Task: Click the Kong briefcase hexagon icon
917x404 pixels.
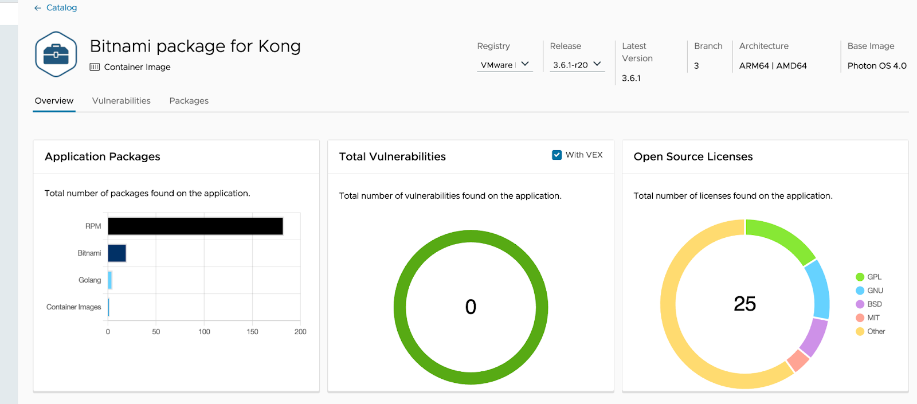Action: (56, 54)
